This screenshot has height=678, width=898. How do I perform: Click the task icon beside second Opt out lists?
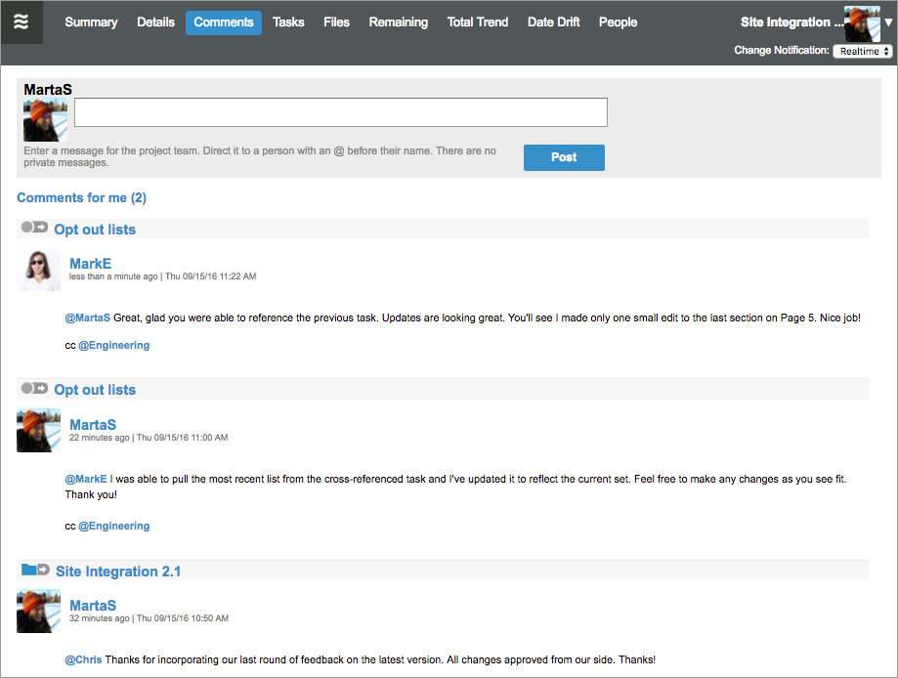(x=34, y=388)
